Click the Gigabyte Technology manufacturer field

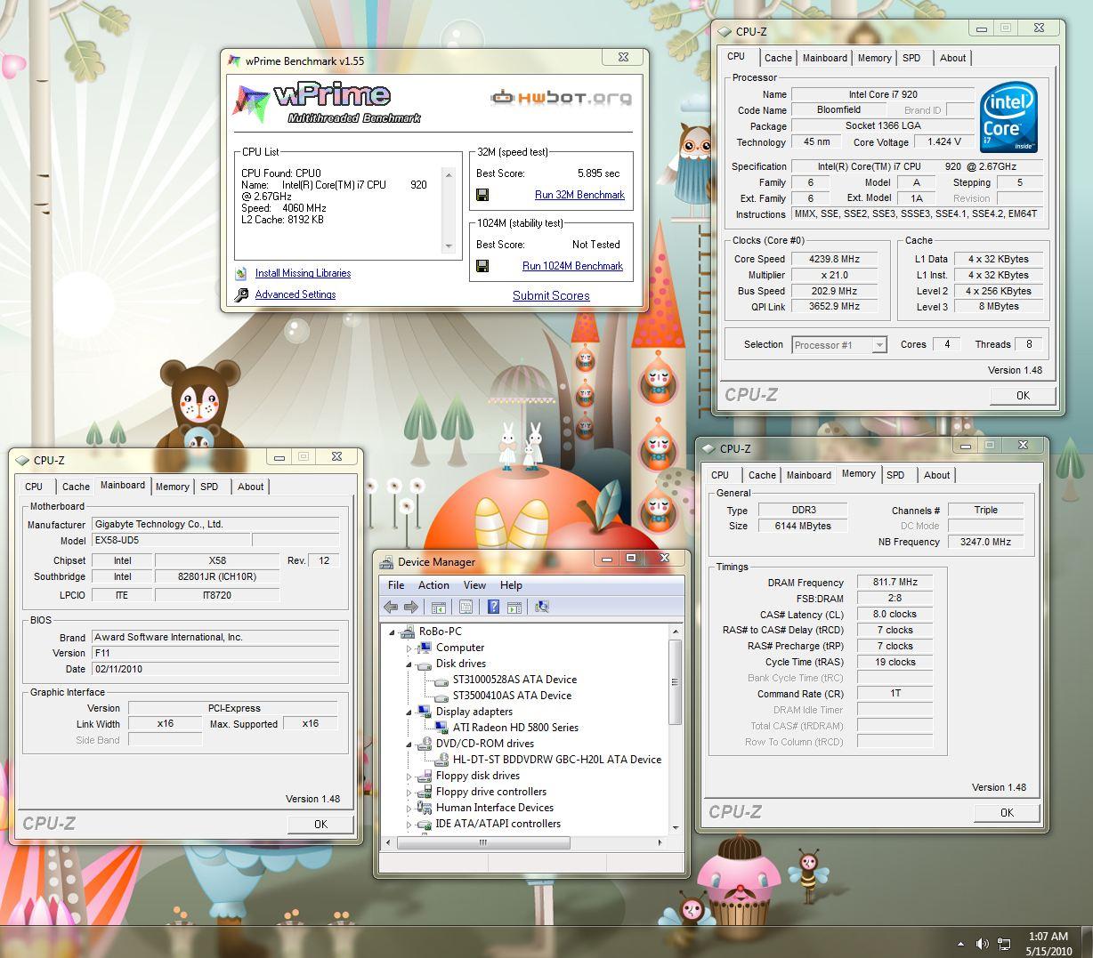point(215,524)
